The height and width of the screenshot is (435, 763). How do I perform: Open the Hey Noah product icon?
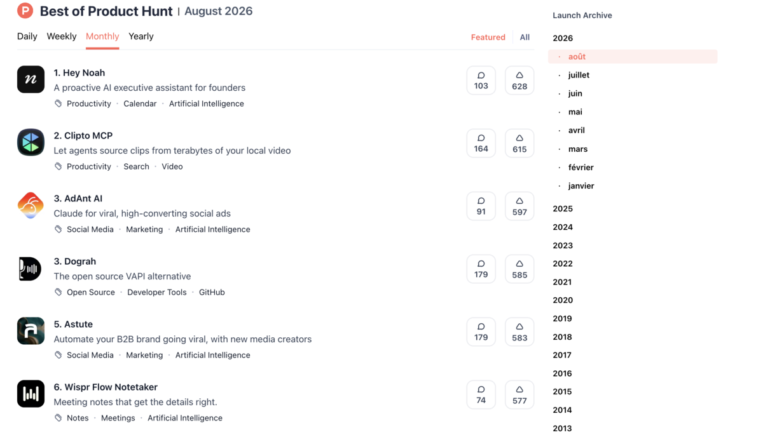click(31, 79)
